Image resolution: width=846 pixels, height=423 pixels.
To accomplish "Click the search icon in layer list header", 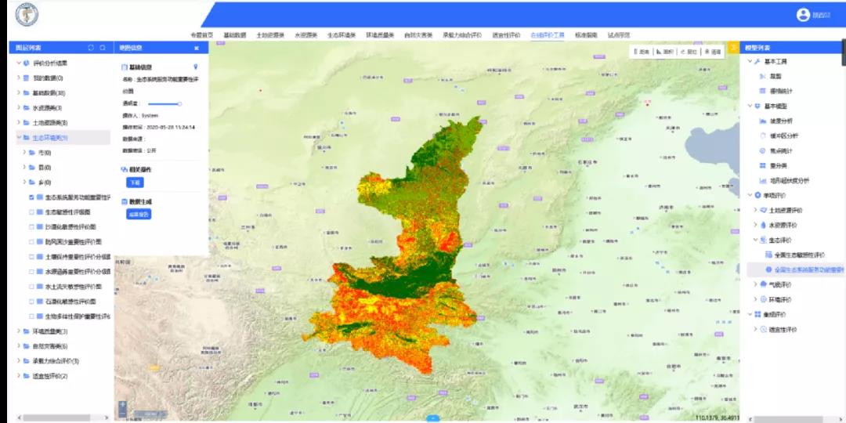I will pyautogui.click(x=103, y=48).
